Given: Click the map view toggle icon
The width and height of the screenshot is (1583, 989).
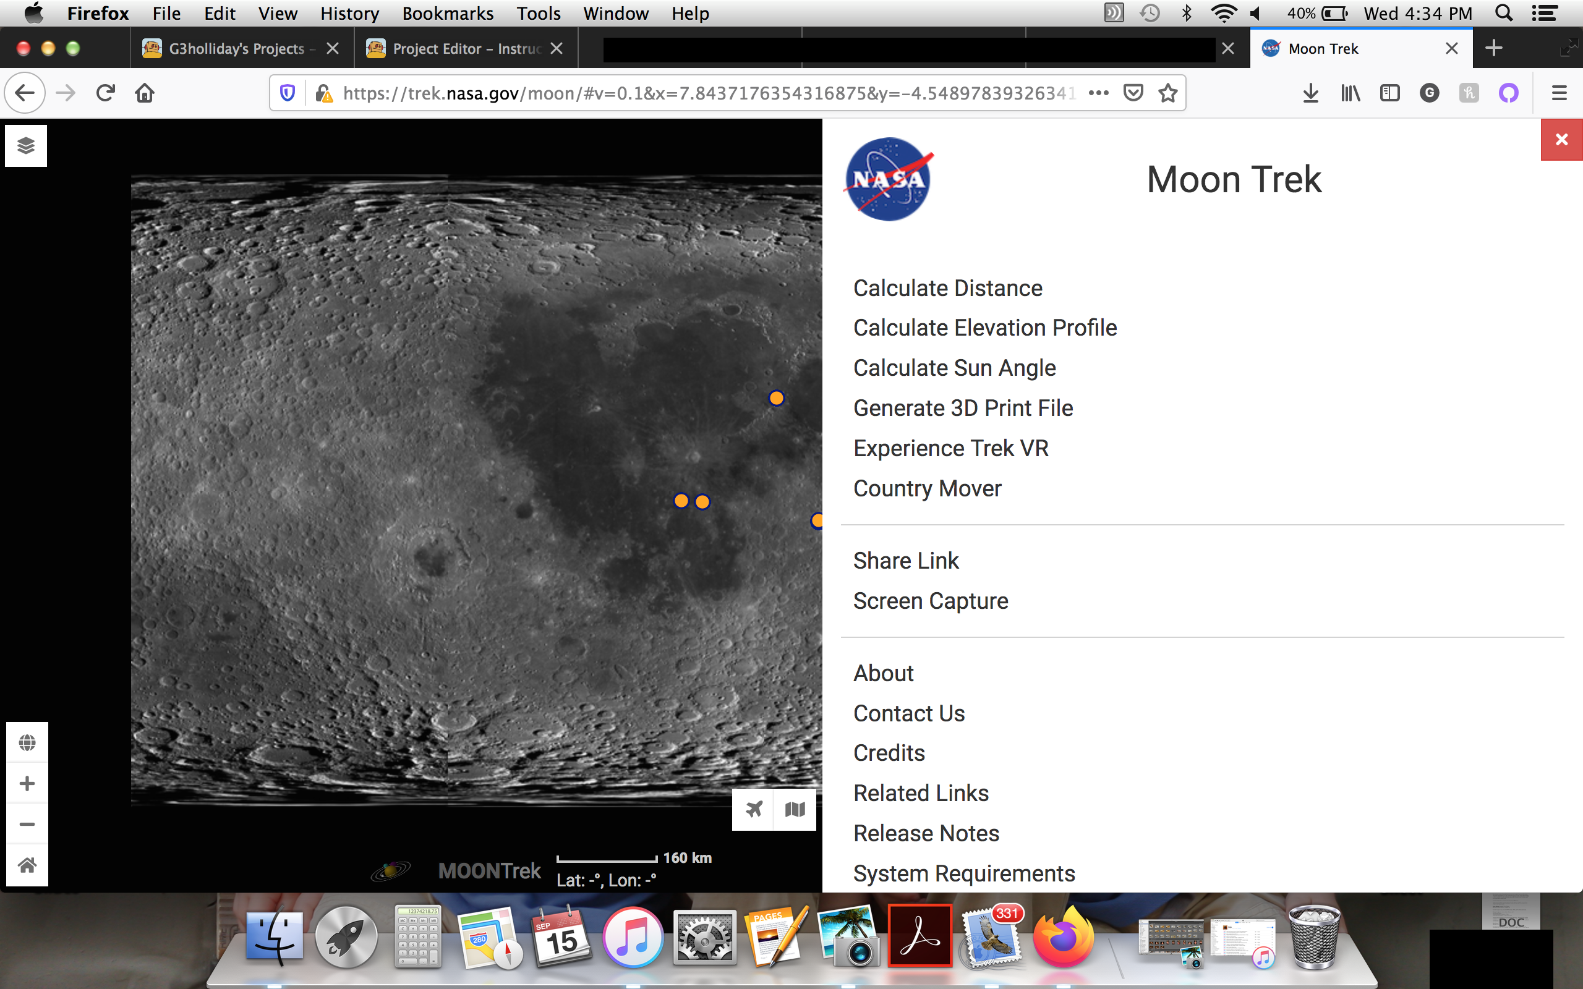Looking at the screenshot, I should coord(795,809).
